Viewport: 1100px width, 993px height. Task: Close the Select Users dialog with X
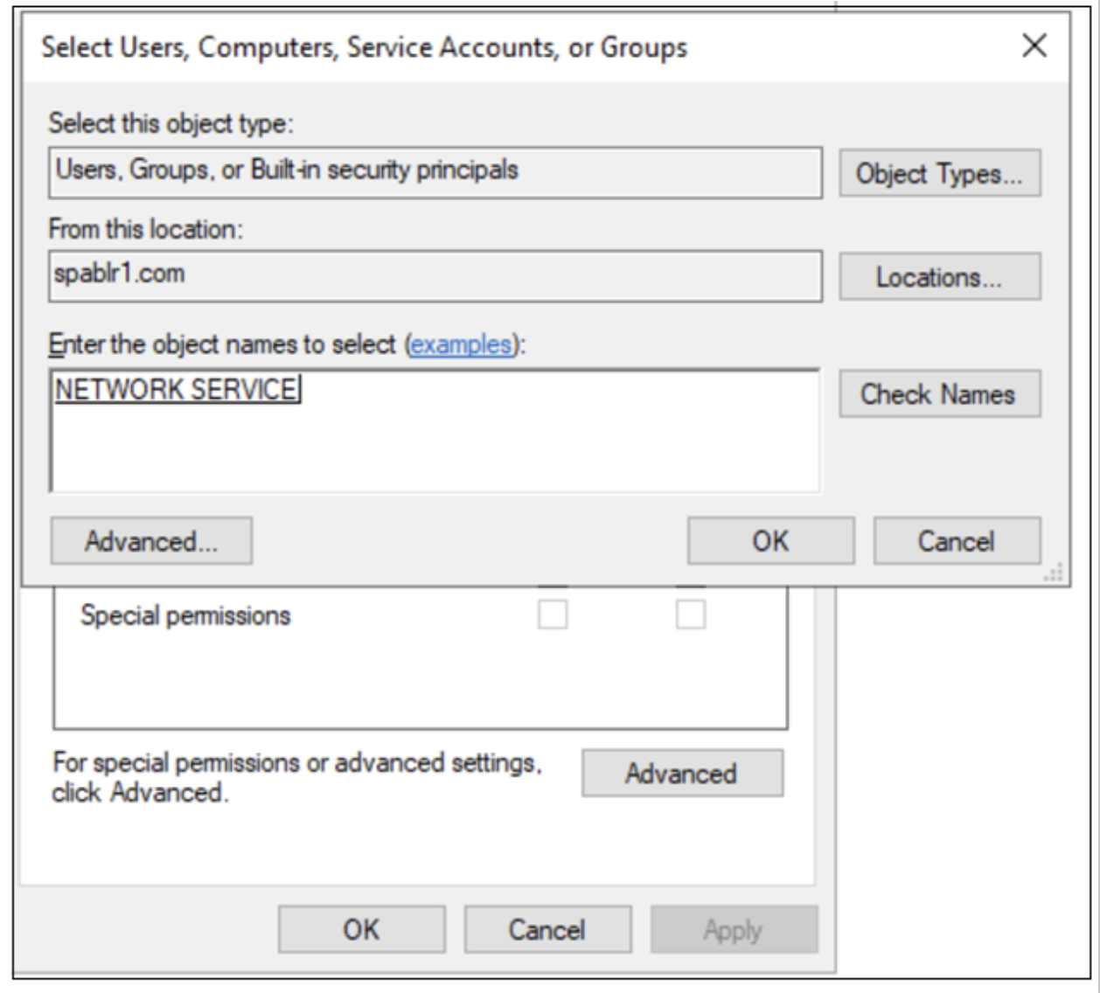point(1034,45)
